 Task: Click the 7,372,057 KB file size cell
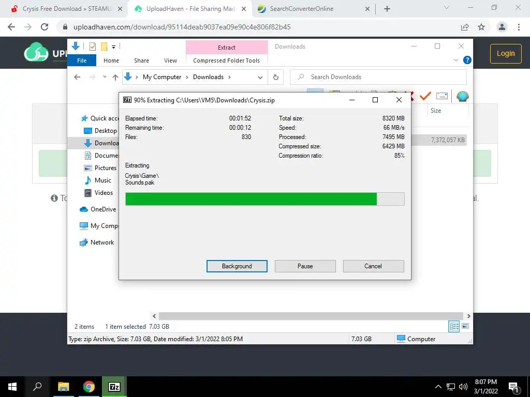pyautogui.click(x=448, y=140)
